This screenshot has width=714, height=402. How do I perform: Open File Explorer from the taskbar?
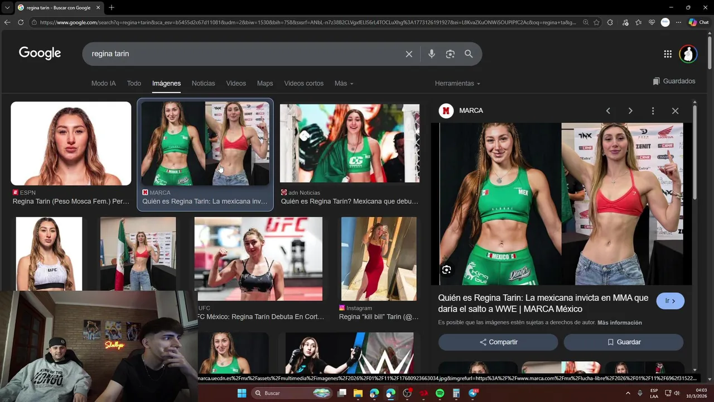[358, 393]
